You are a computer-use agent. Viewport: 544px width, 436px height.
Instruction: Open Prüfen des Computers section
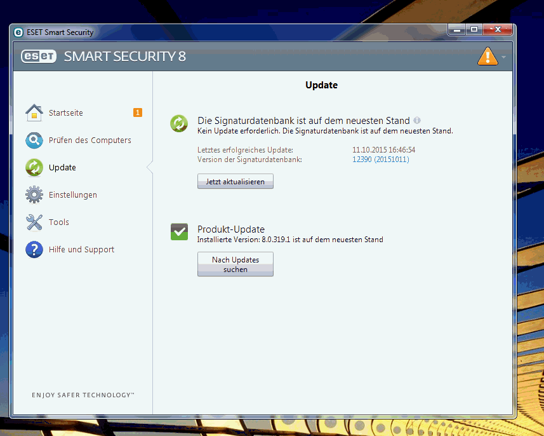point(90,140)
